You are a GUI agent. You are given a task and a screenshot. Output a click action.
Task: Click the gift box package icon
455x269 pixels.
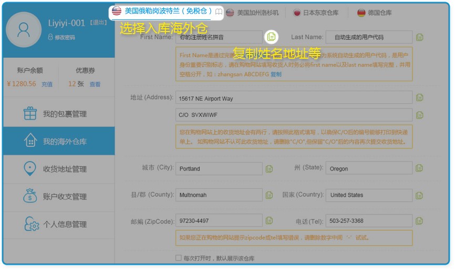(x=30, y=113)
